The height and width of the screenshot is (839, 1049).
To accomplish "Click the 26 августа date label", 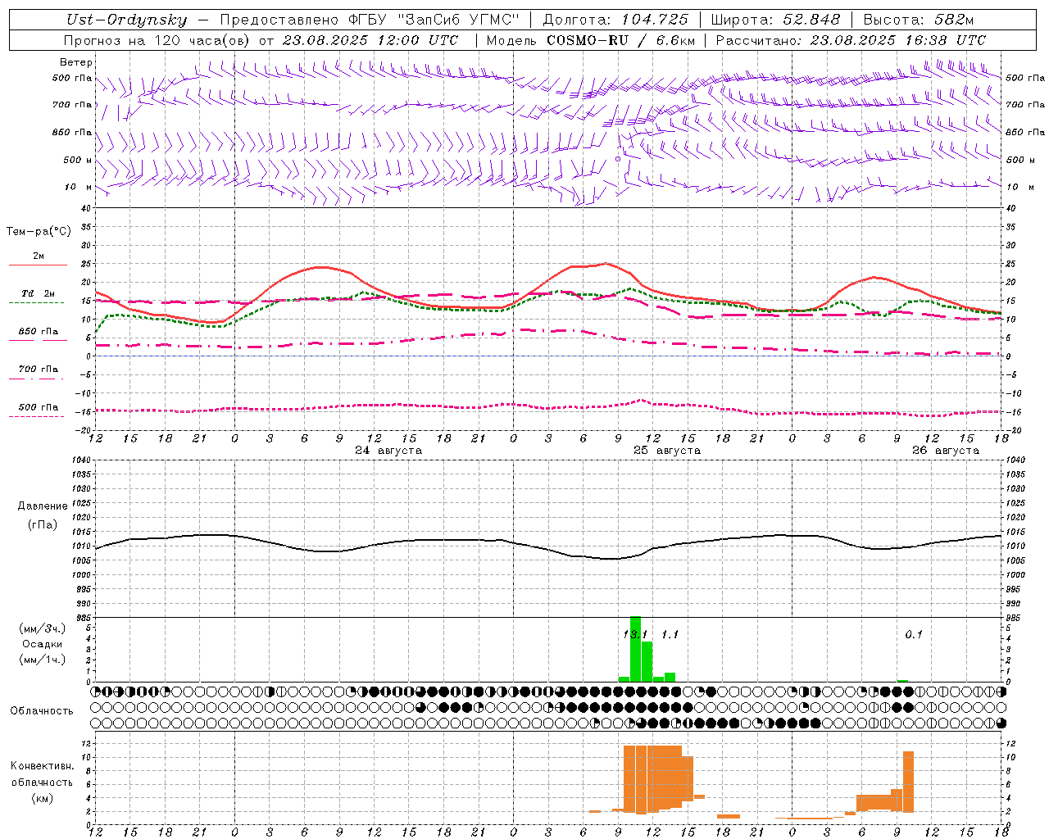I will tap(946, 451).
